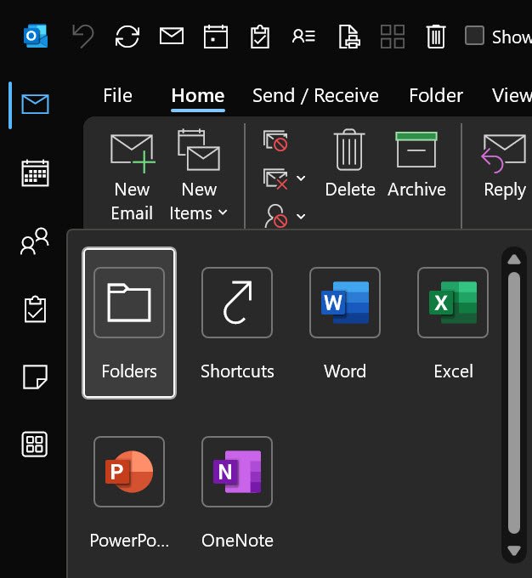Open Tasks from the sidebar
The image size is (532, 578).
35,309
